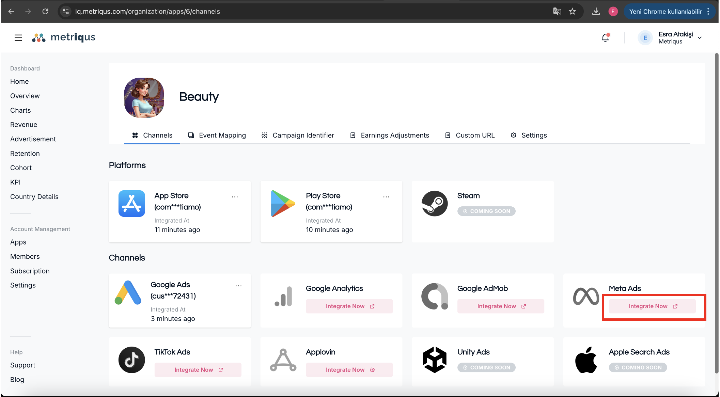Click the page vertical scrollbar
The width and height of the screenshot is (720, 397).
tap(716, 213)
